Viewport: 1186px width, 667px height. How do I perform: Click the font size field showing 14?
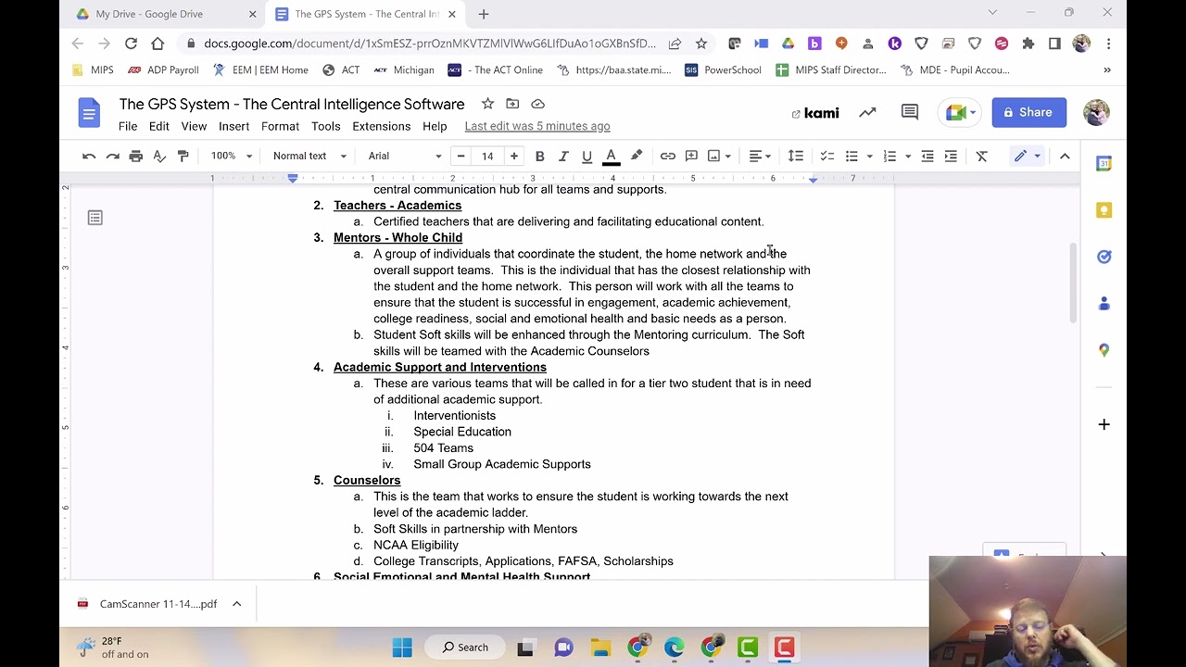tap(487, 156)
